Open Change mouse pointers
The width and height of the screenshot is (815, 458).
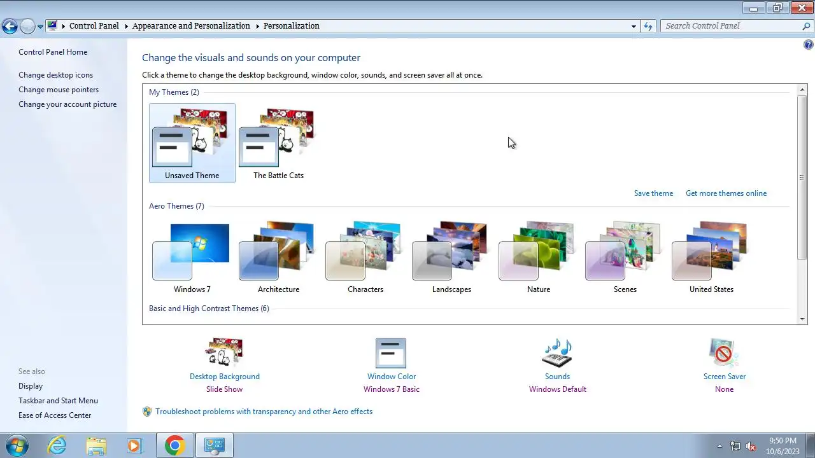pos(59,90)
